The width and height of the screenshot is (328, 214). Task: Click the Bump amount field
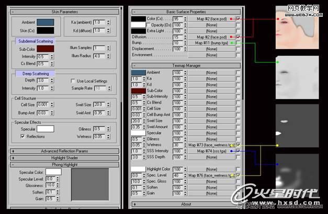[x=178, y=43]
